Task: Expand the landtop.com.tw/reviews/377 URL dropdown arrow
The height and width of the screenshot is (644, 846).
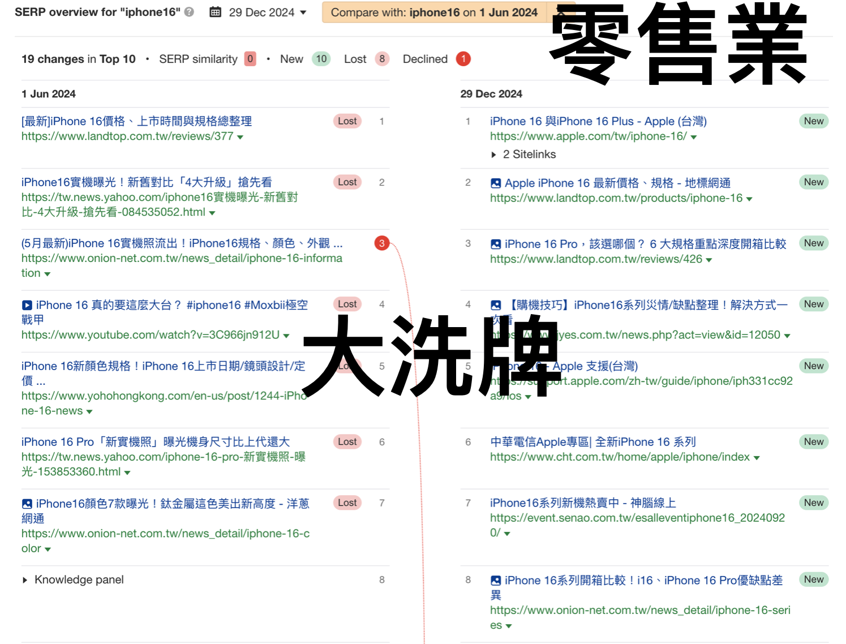Action: tap(241, 137)
